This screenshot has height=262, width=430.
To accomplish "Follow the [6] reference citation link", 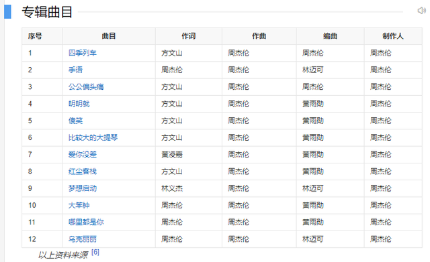I will [x=95, y=252].
